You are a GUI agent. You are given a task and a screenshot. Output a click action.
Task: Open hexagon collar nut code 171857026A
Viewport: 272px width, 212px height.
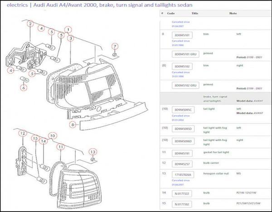184,174
